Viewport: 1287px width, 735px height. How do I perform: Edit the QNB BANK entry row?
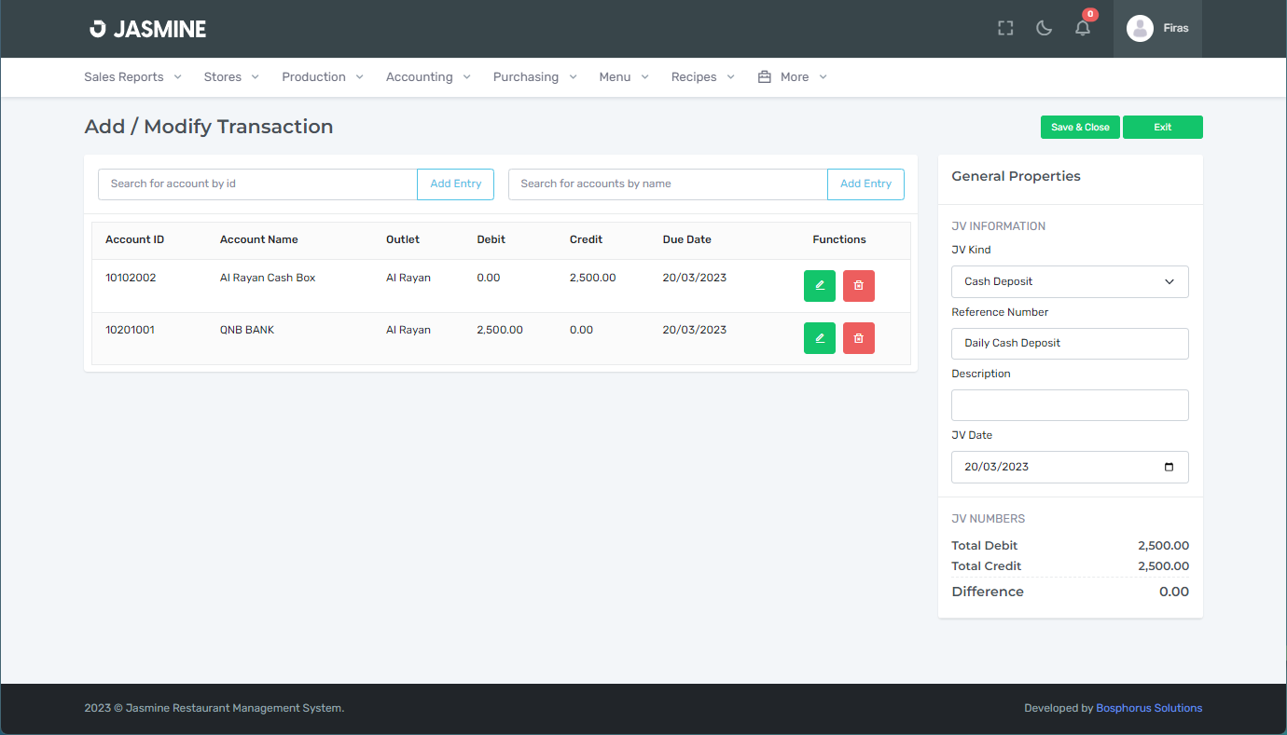point(820,338)
